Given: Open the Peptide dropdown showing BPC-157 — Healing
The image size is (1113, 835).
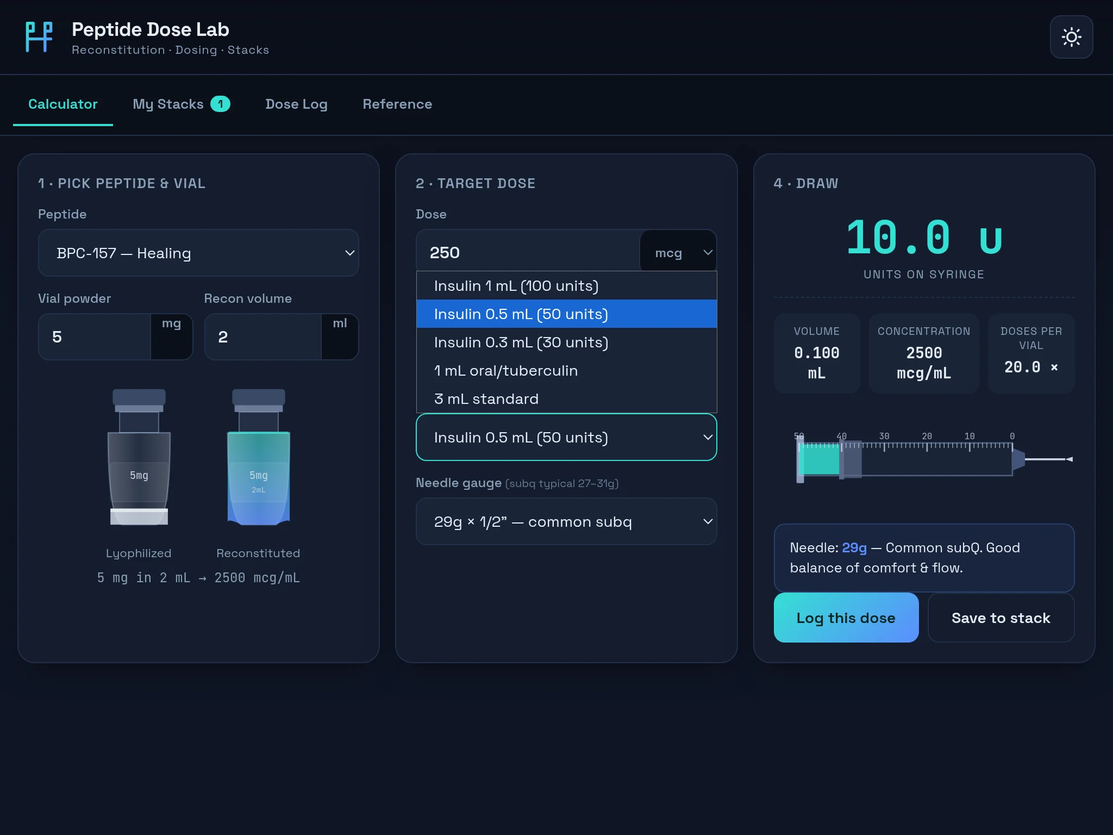Looking at the screenshot, I should point(198,253).
